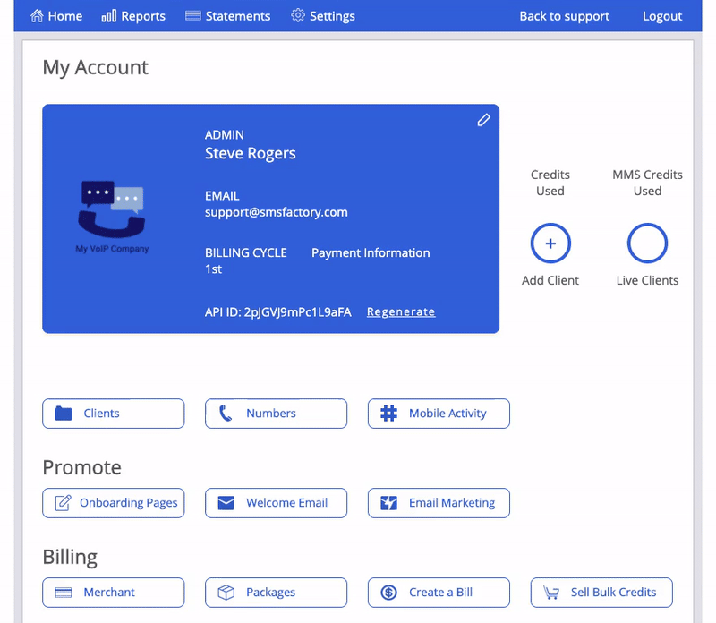Click the Credits Used label

click(550, 183)
